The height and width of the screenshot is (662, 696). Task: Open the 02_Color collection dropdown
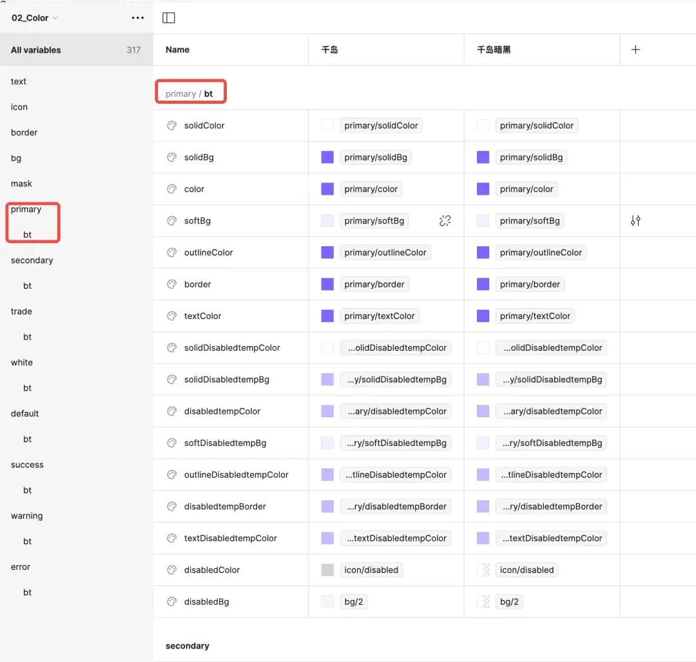(35, 18)
